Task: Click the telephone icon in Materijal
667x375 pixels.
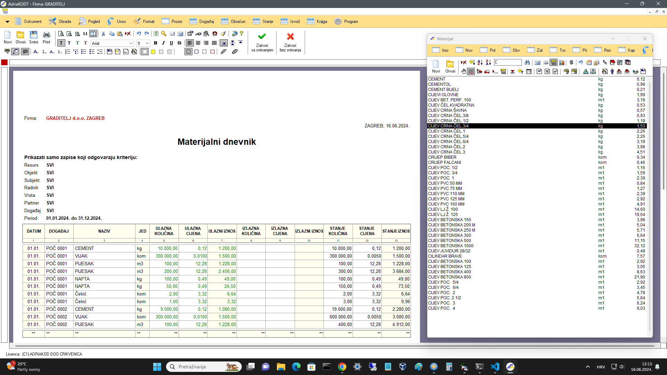Action: click(605, 62)
